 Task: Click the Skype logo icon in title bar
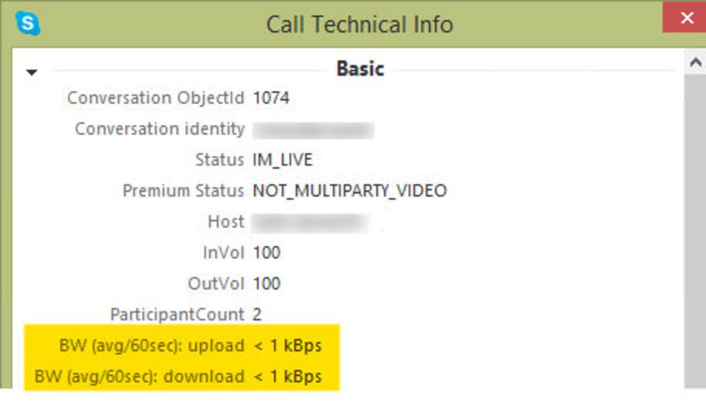click(27, 23)
